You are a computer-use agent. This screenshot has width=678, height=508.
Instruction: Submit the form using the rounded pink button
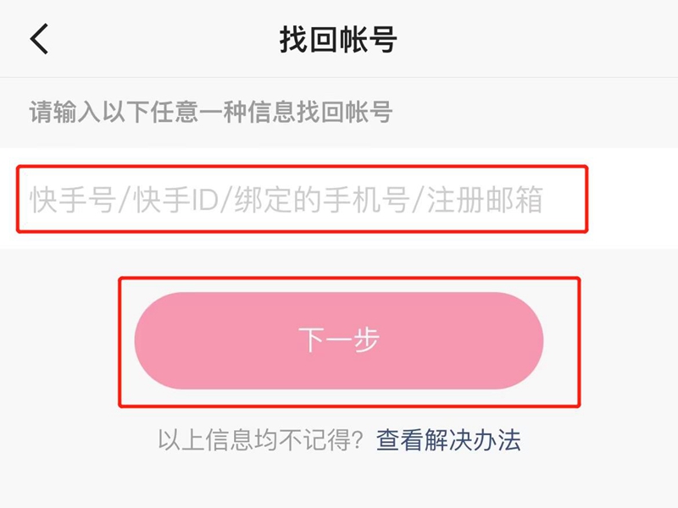pyautogui.click(x=339, y=340)
